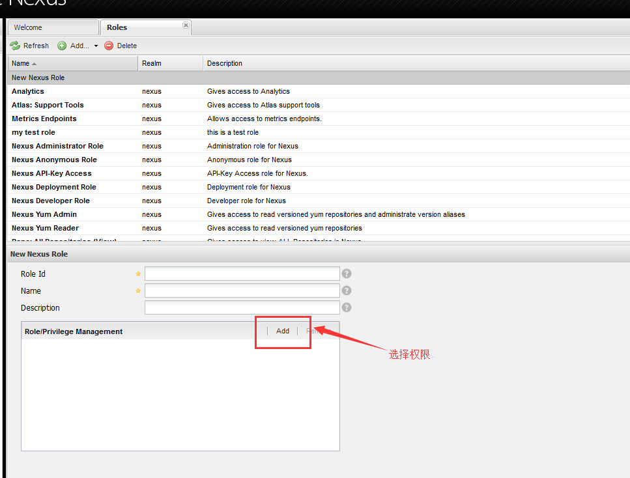630x478 pixels.
Task: Open help icon beside Description field
Action: [347, 307]
